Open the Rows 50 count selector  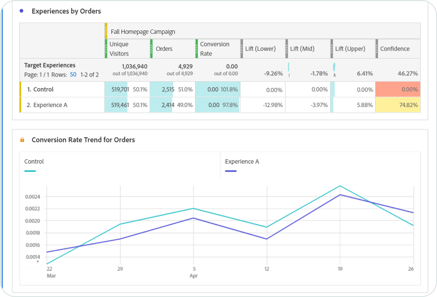point(73,74)
